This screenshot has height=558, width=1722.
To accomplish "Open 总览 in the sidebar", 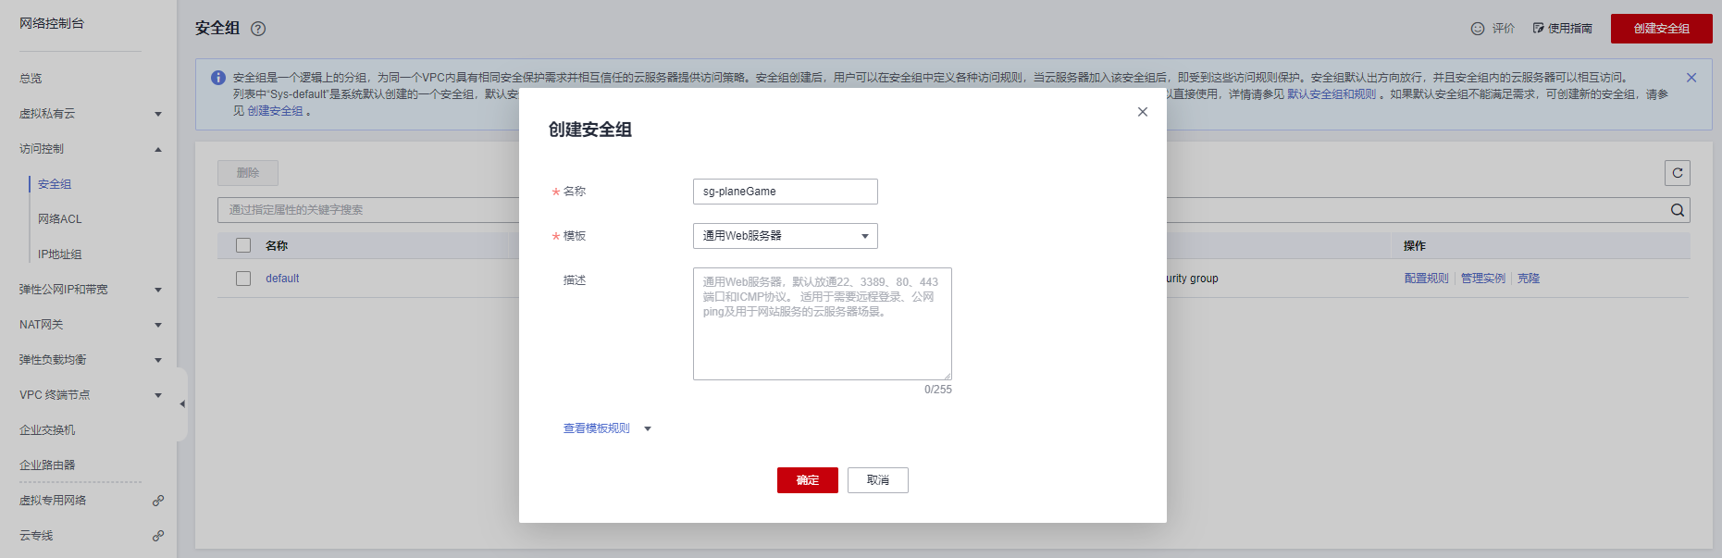I will coord(31,79).
